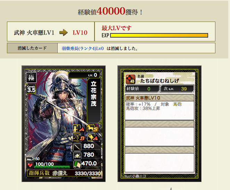This screenshot has width=230, height=190.
Task: Click the golden arrow to LV10
Action: 64,32
